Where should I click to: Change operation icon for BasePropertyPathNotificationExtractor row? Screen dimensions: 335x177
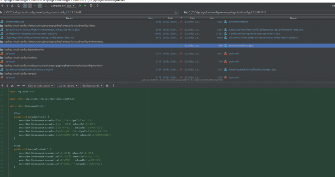coord(181,70)
